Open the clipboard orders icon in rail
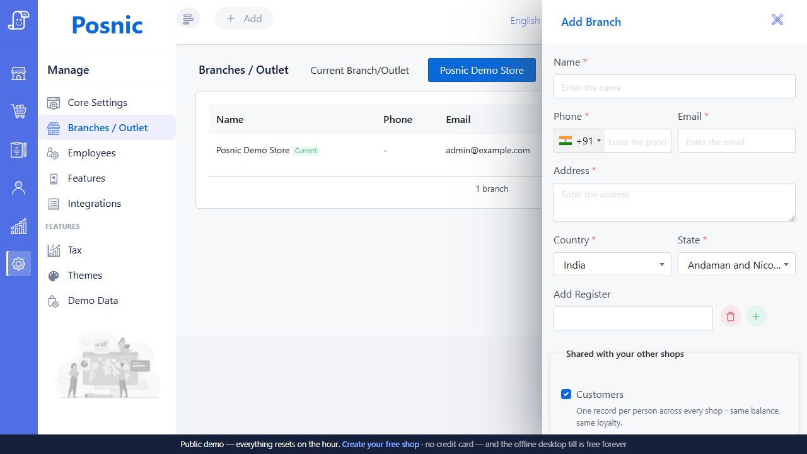 [18, 149]
